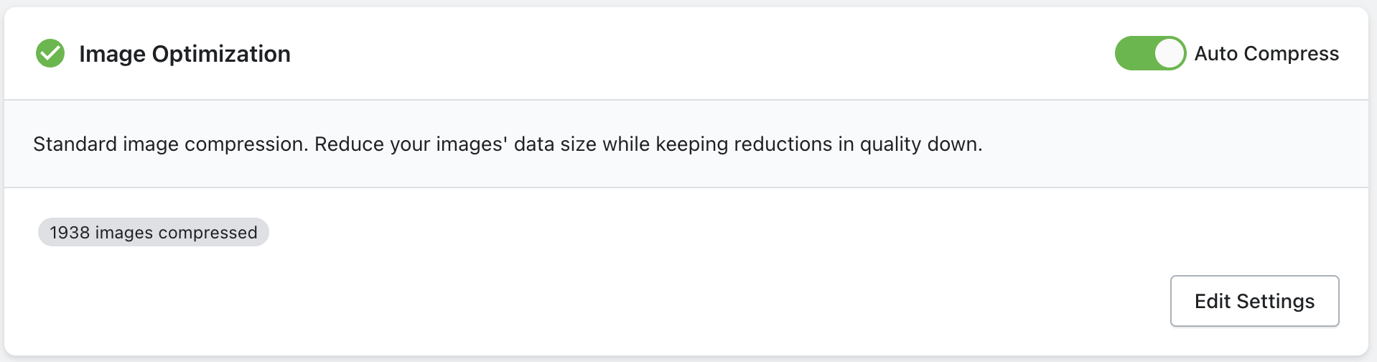Click the standard image compression description text
This screenshot has height=362, width=1377.
click(x=508, y=144)
